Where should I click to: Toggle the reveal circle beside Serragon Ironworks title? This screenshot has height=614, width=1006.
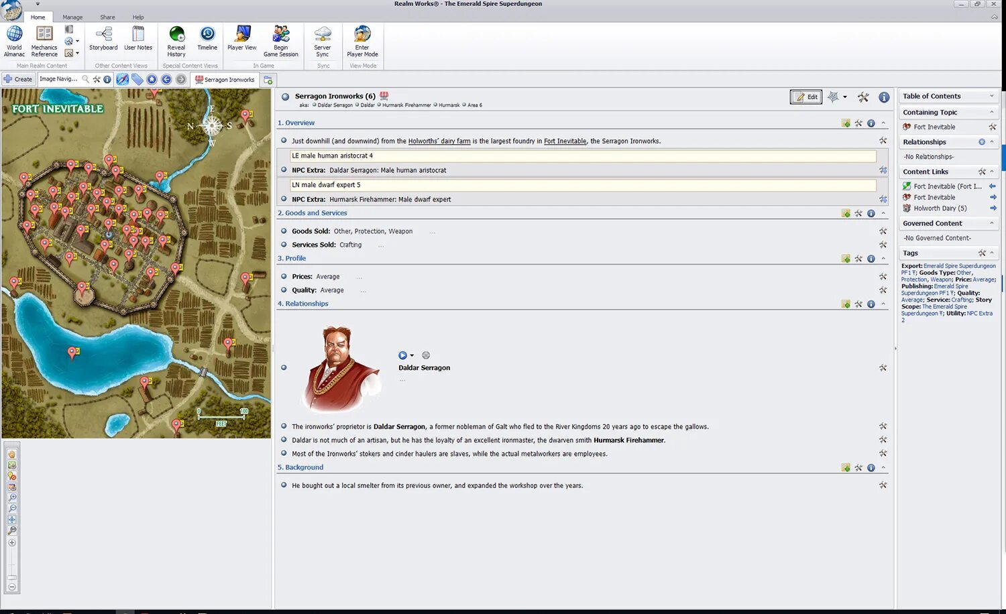285,97
